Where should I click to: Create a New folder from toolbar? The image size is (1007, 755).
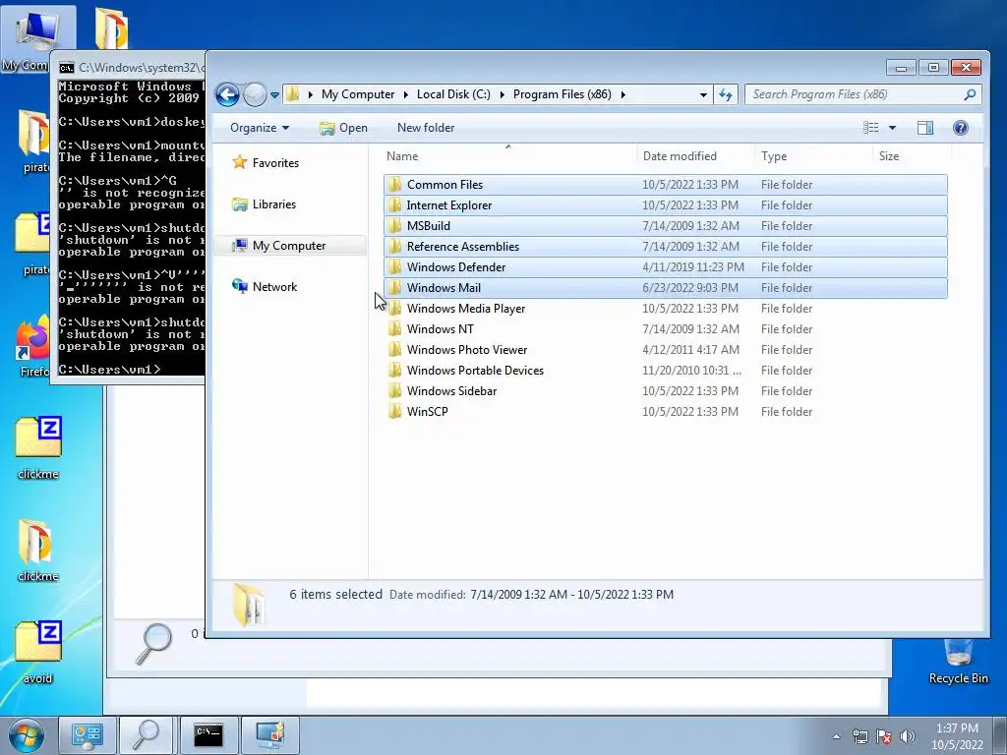(426, 128)
